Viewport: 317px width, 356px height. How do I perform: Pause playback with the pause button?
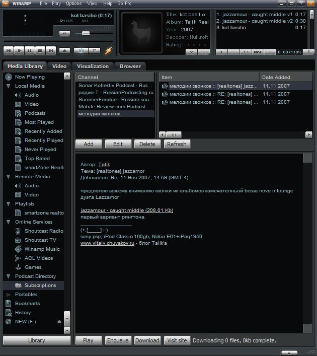point(30,50)
